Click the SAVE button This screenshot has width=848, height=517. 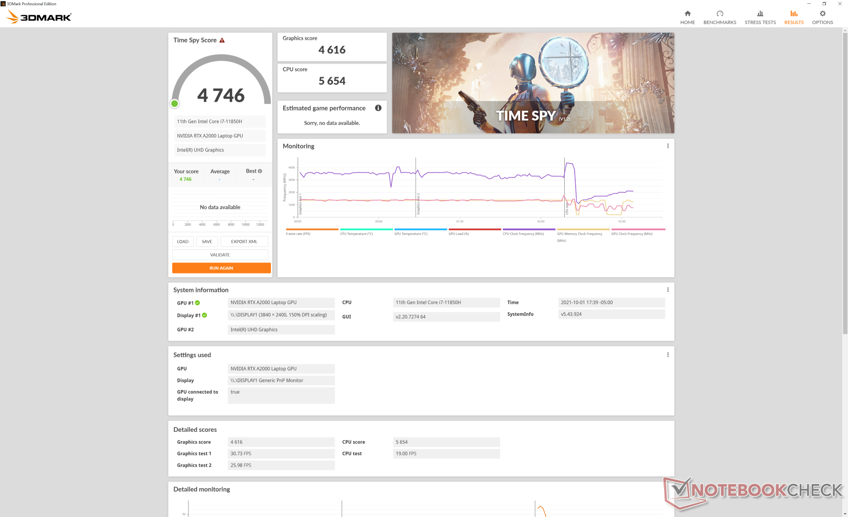pos(207,241)
